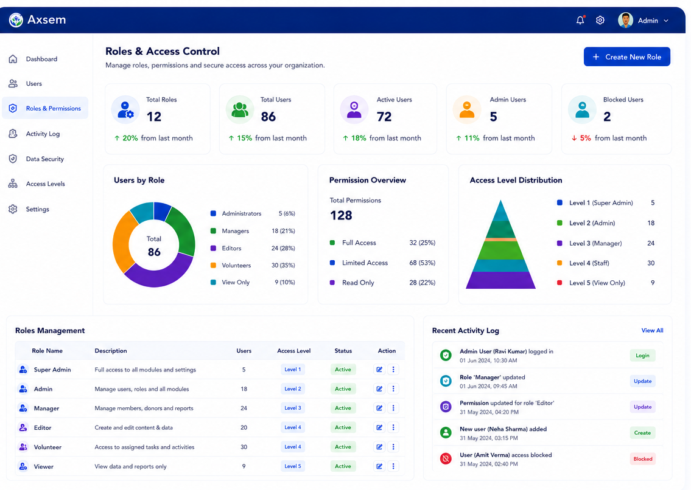
Task: Click the Total Users group icon
Action: coord(240,109)
